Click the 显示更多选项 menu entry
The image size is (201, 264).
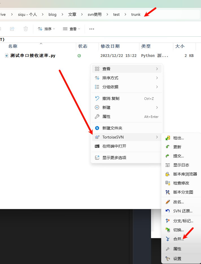tap(114, 158)
